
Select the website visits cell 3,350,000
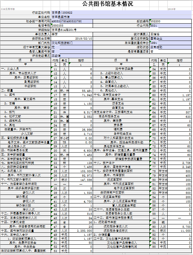[x=81, y=231]
